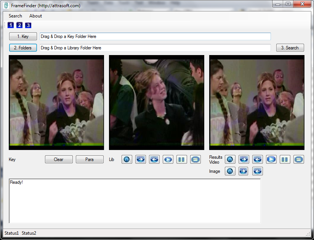
Task: Focus the Key Folder drop field
Action: click(x=155, y=36)
